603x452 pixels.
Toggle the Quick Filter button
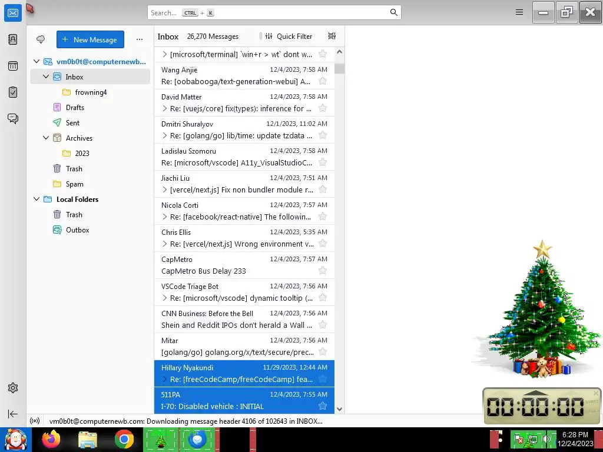coord(289,36)
